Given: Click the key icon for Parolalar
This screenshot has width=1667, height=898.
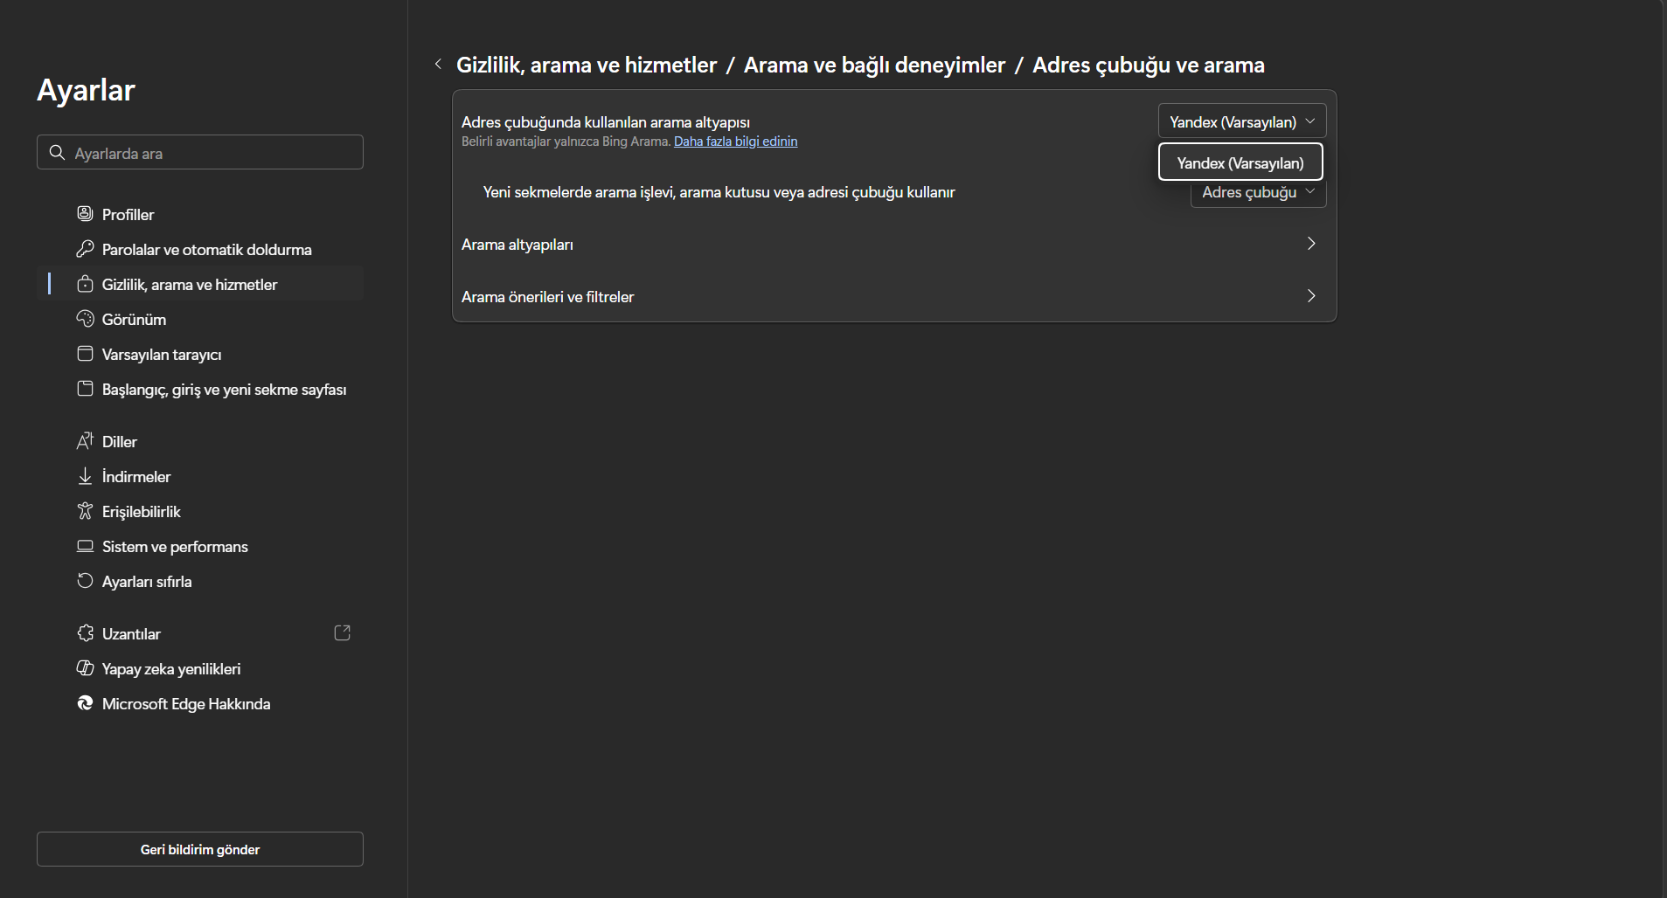Looking at the screenshot, I should (85, 249).
